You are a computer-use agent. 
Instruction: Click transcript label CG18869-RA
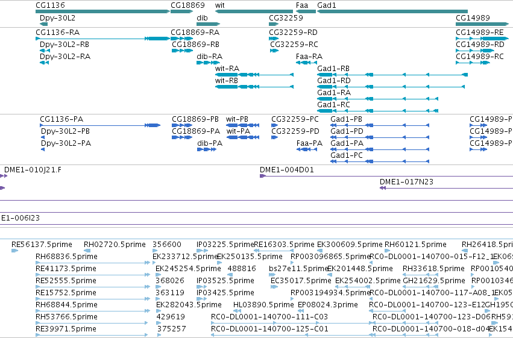tap(195, 33)
